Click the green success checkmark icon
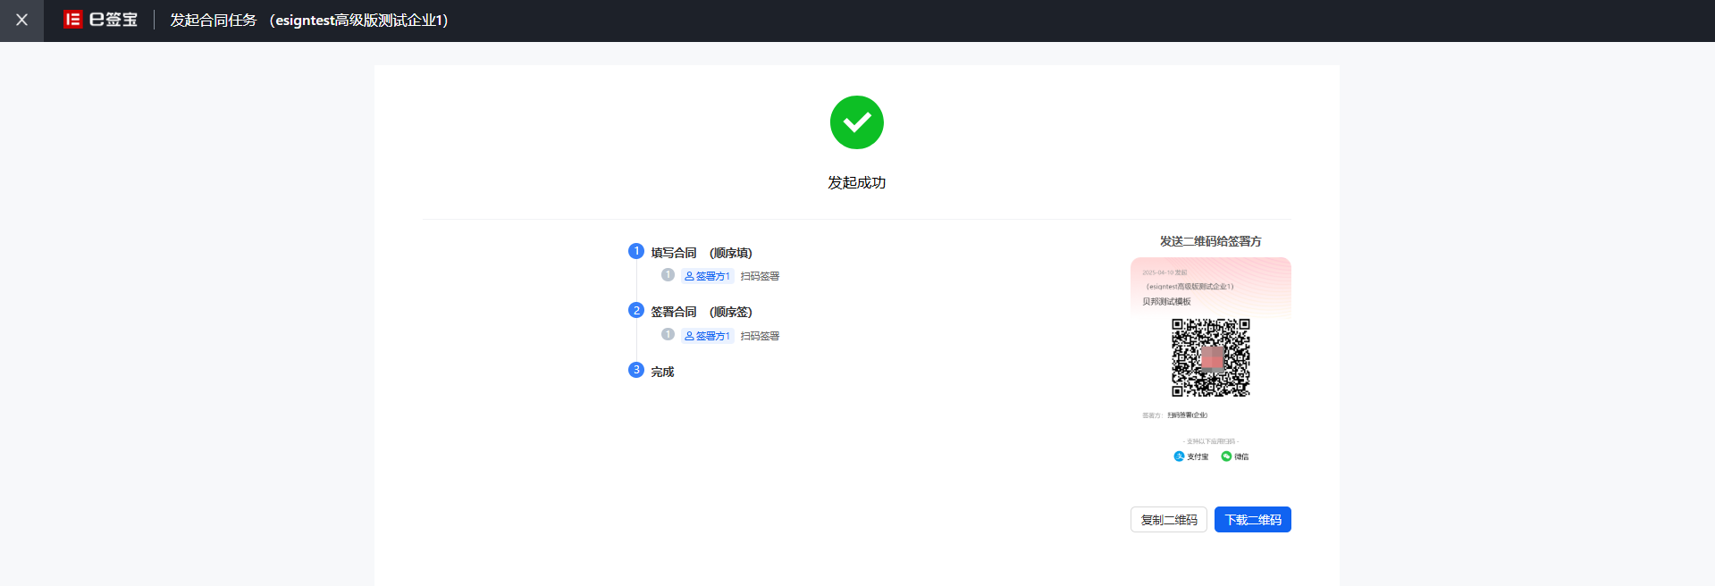This screenshot has height=586, width=1715. pos(856,122)
